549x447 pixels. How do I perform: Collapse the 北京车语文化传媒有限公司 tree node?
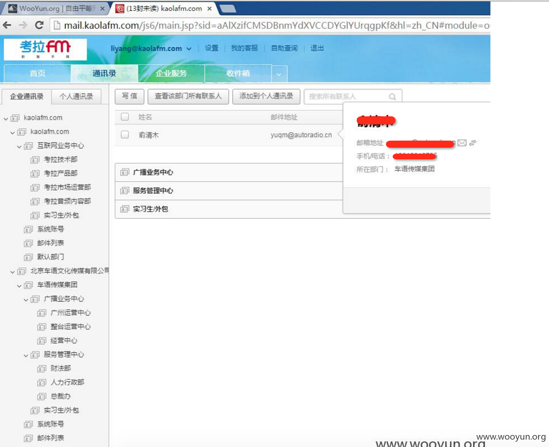coord(12,272)
